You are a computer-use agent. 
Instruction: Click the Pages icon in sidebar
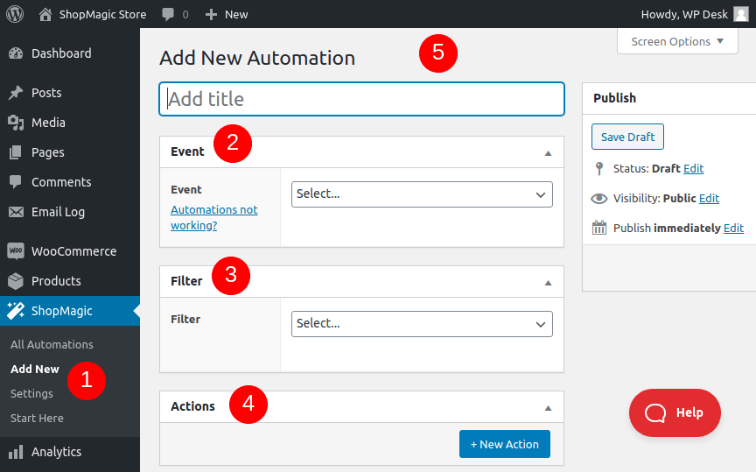click(x=16, y=152)
